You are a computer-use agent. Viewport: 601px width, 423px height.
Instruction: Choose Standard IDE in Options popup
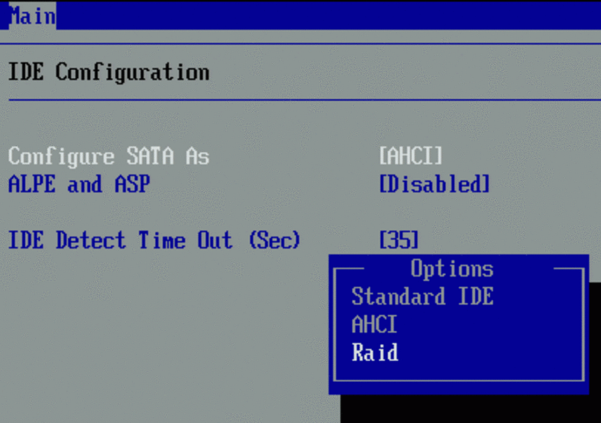click(x=422, y=297)
